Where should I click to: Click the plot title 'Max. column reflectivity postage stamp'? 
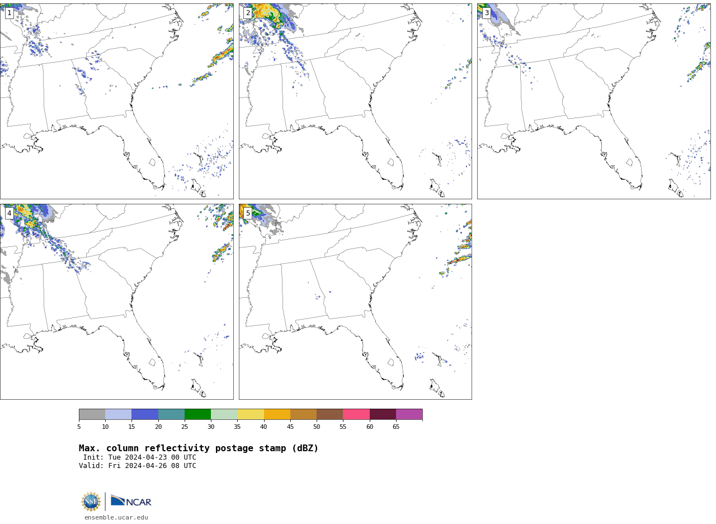199,448
